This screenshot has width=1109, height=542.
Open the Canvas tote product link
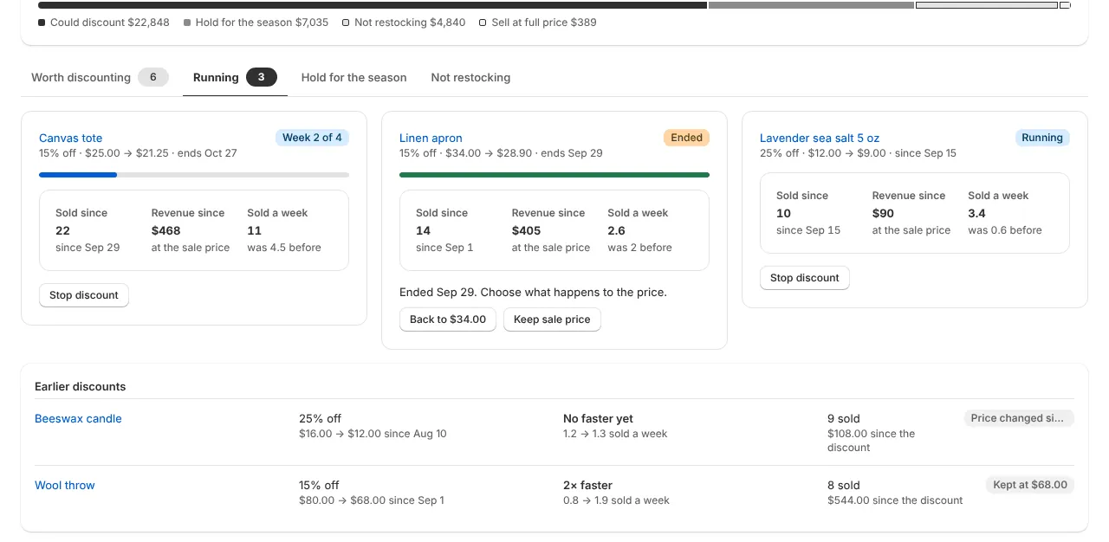tap(70, 138)
